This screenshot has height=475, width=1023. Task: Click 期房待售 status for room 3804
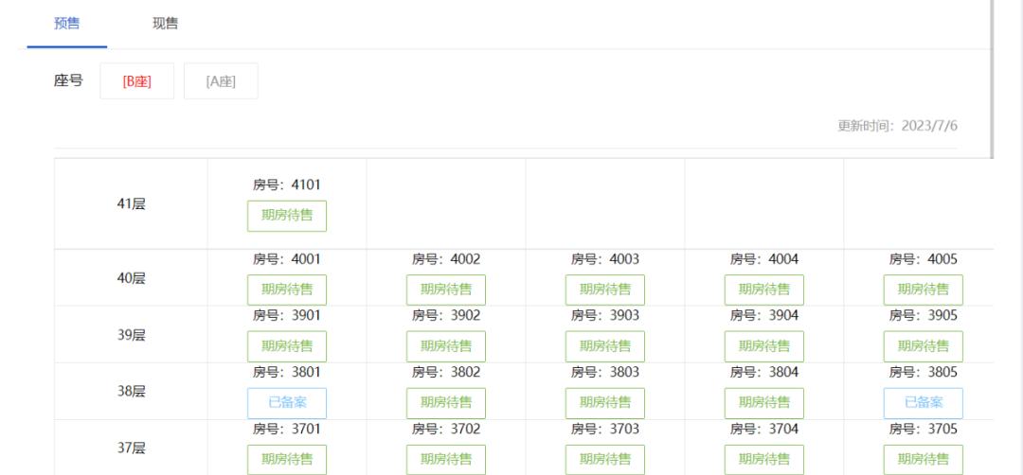pos(764,403)
